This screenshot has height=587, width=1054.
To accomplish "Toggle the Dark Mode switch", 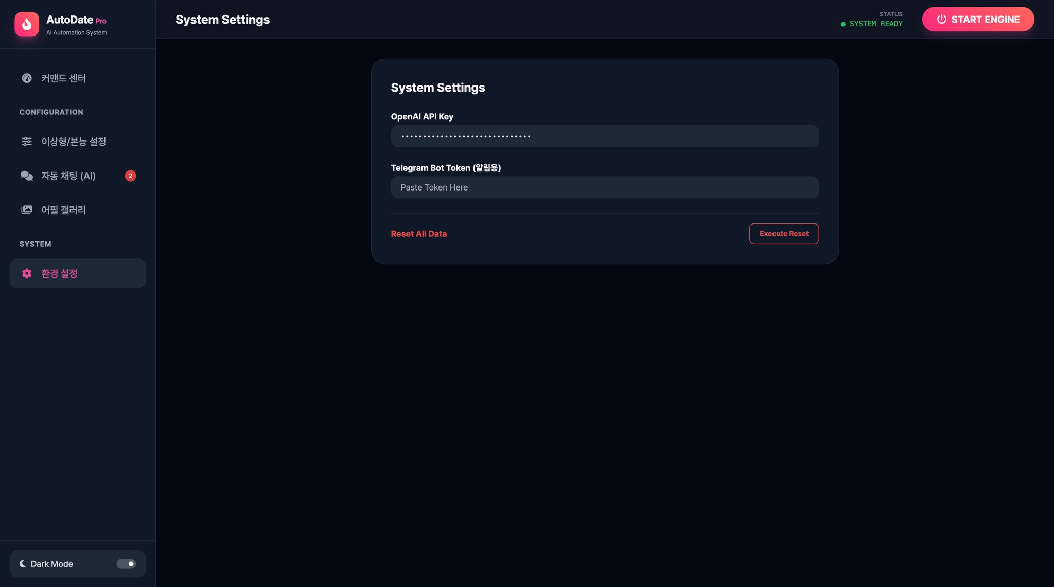I will (126, 564).
